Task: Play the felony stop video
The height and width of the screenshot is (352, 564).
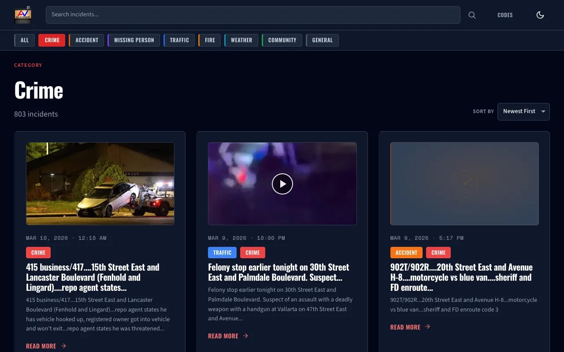Action: tap(282, 183)
